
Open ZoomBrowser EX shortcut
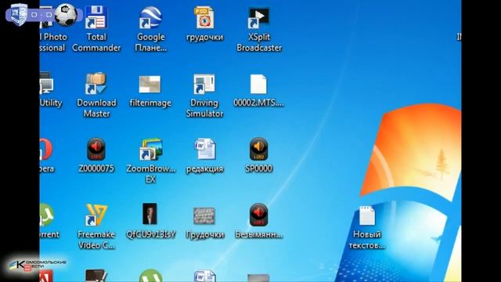point(150,150)
